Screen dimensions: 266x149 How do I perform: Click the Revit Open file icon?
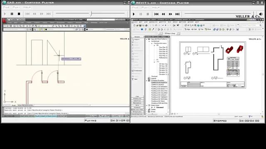137,25
